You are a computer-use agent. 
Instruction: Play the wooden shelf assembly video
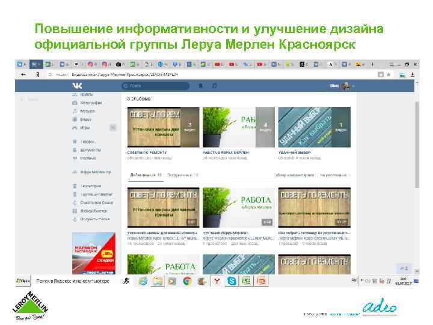click(x=315, y=207)
